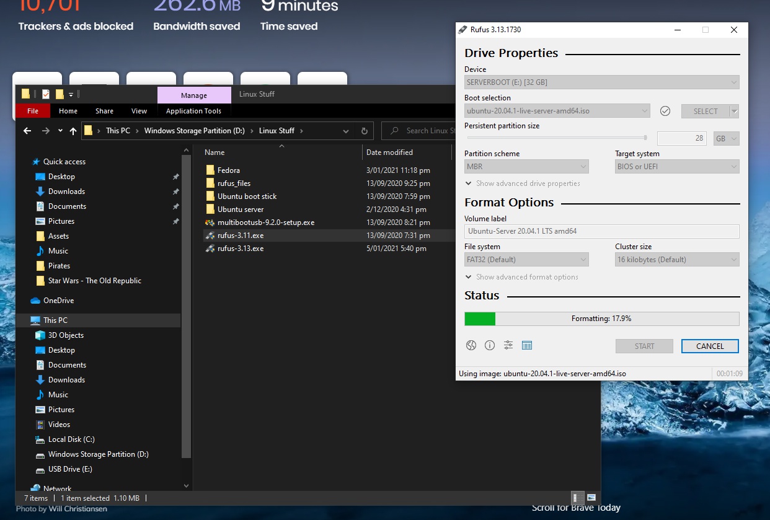Select multibootusb-9.2.0-setup.exe file
The image size is (770, 520).
pyautogui.click(x=265, y=223)
